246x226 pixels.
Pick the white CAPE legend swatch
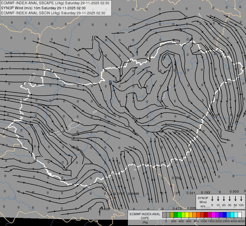tap(240, 215)
